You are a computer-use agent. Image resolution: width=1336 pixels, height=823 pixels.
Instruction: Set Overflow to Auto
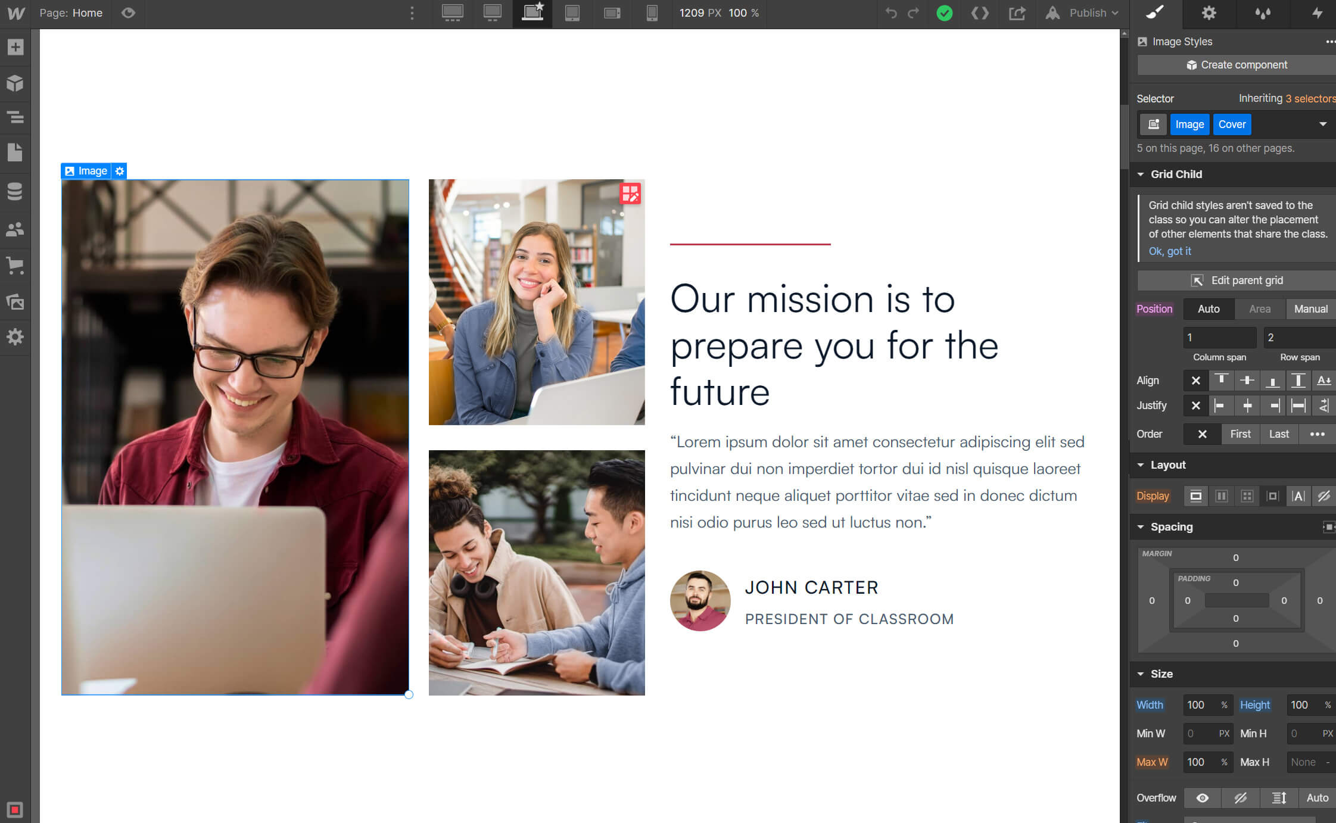click(1317, 798)
